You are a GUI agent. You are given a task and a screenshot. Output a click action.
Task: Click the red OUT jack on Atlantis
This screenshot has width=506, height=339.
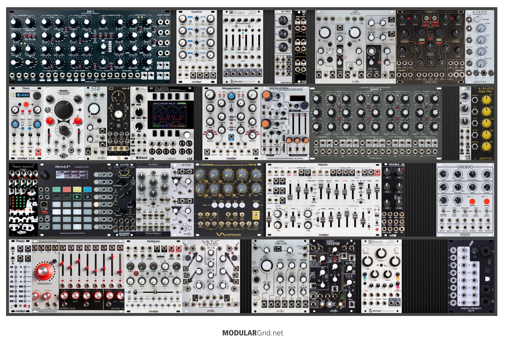(x=377, y=172)
